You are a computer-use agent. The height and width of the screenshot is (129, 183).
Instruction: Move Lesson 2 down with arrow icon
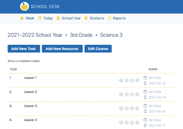[x=132, y=94]
